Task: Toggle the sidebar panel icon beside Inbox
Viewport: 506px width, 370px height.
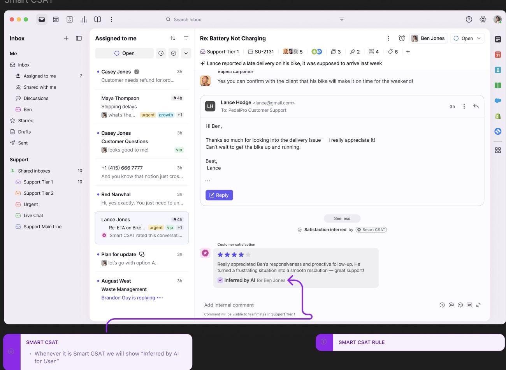Action: tap(79, 38)
